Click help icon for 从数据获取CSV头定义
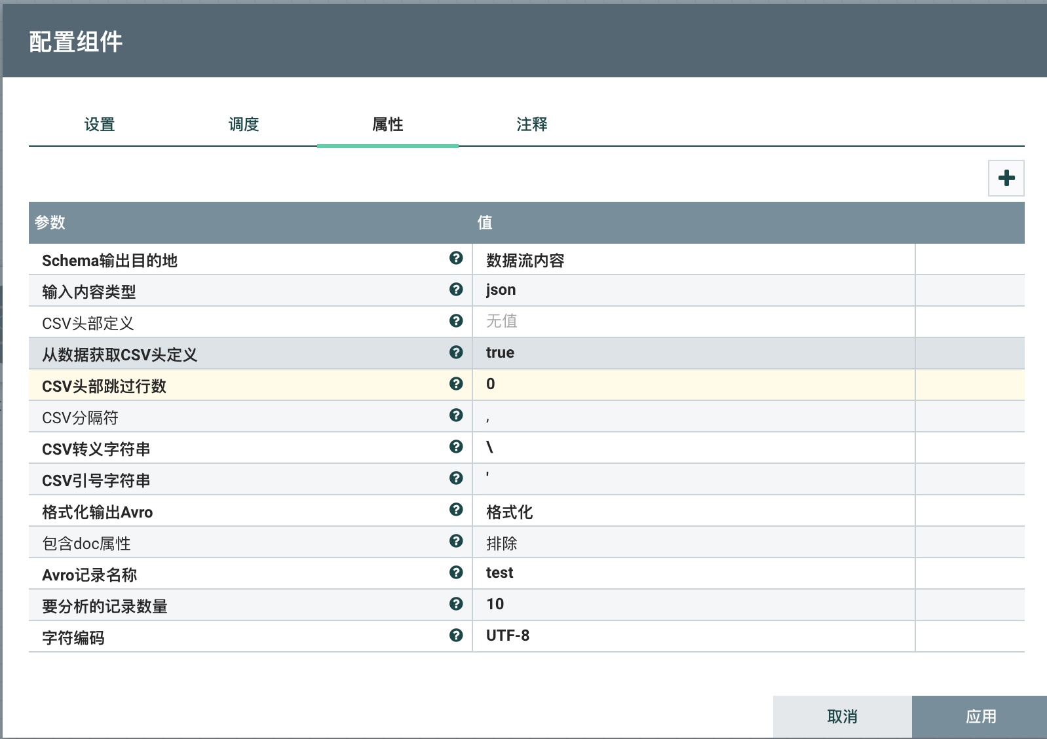Screen dimensions: 1047x739 pyautogui.click(x=456, y=352)
